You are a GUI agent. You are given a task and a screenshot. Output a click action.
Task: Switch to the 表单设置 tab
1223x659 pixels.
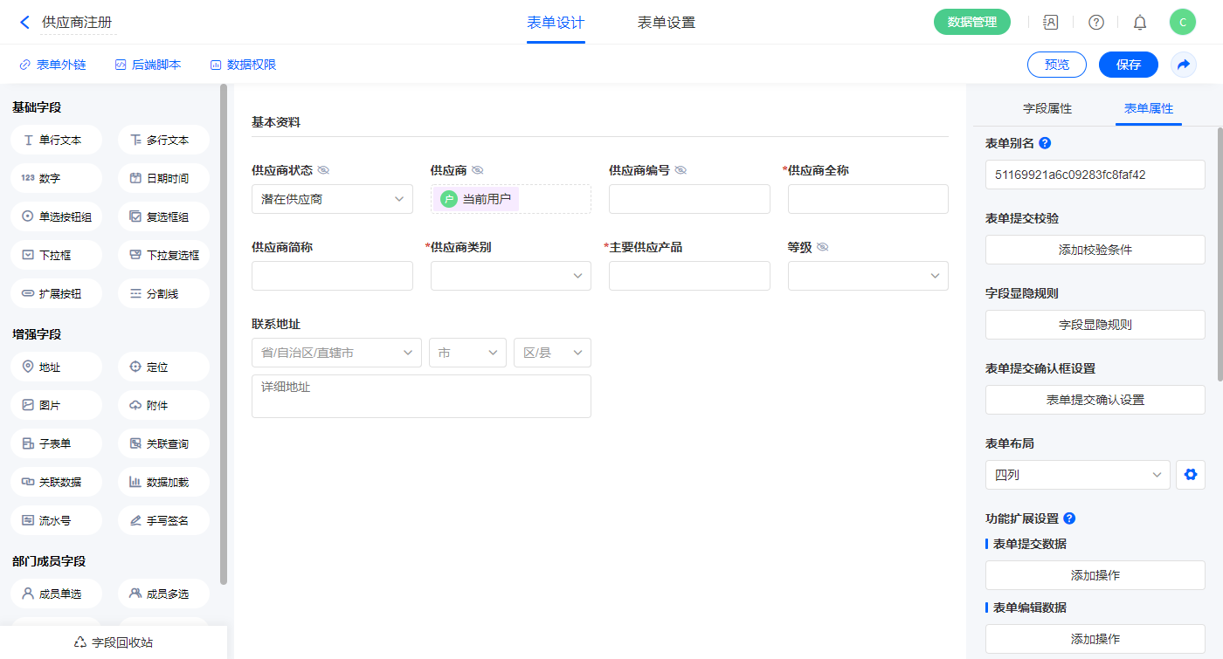point(666,23)
